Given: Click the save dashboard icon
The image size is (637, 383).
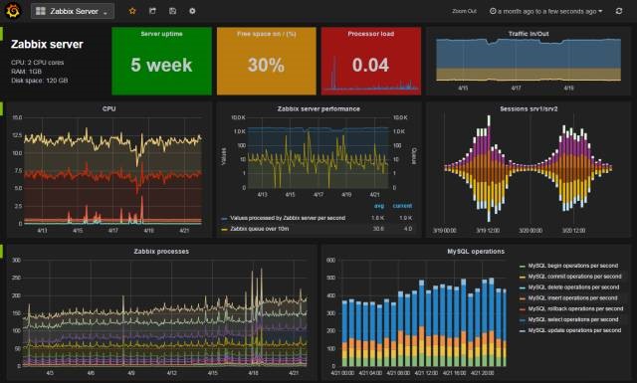Looking at the screenshot, I should coord(172,11).
